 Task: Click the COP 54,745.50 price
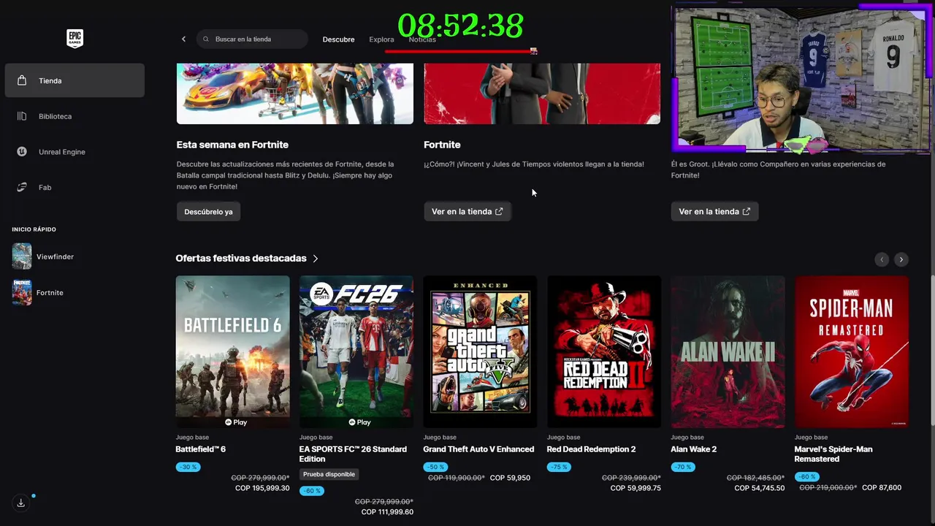click(760, 488)
